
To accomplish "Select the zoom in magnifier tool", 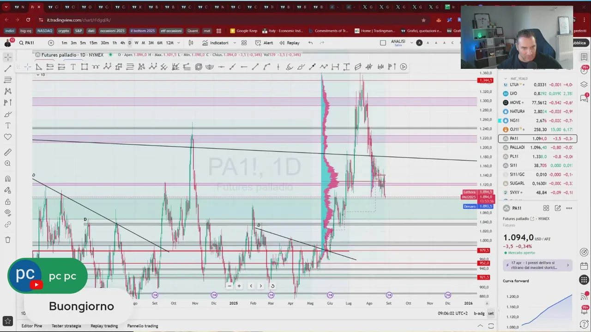I will pyautogui.click(x=8, y=164).
